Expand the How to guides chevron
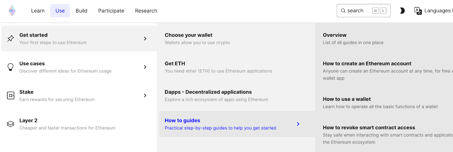The image size is (453, 152). pyautogui.click(x=298, y=124)
